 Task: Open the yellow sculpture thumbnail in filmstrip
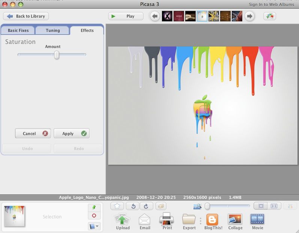point(214,16)
